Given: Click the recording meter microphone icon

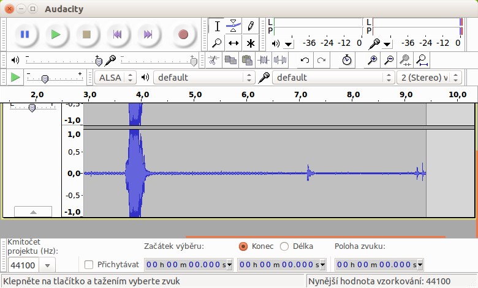Looking at the screenshot, I should click(374, 44).
